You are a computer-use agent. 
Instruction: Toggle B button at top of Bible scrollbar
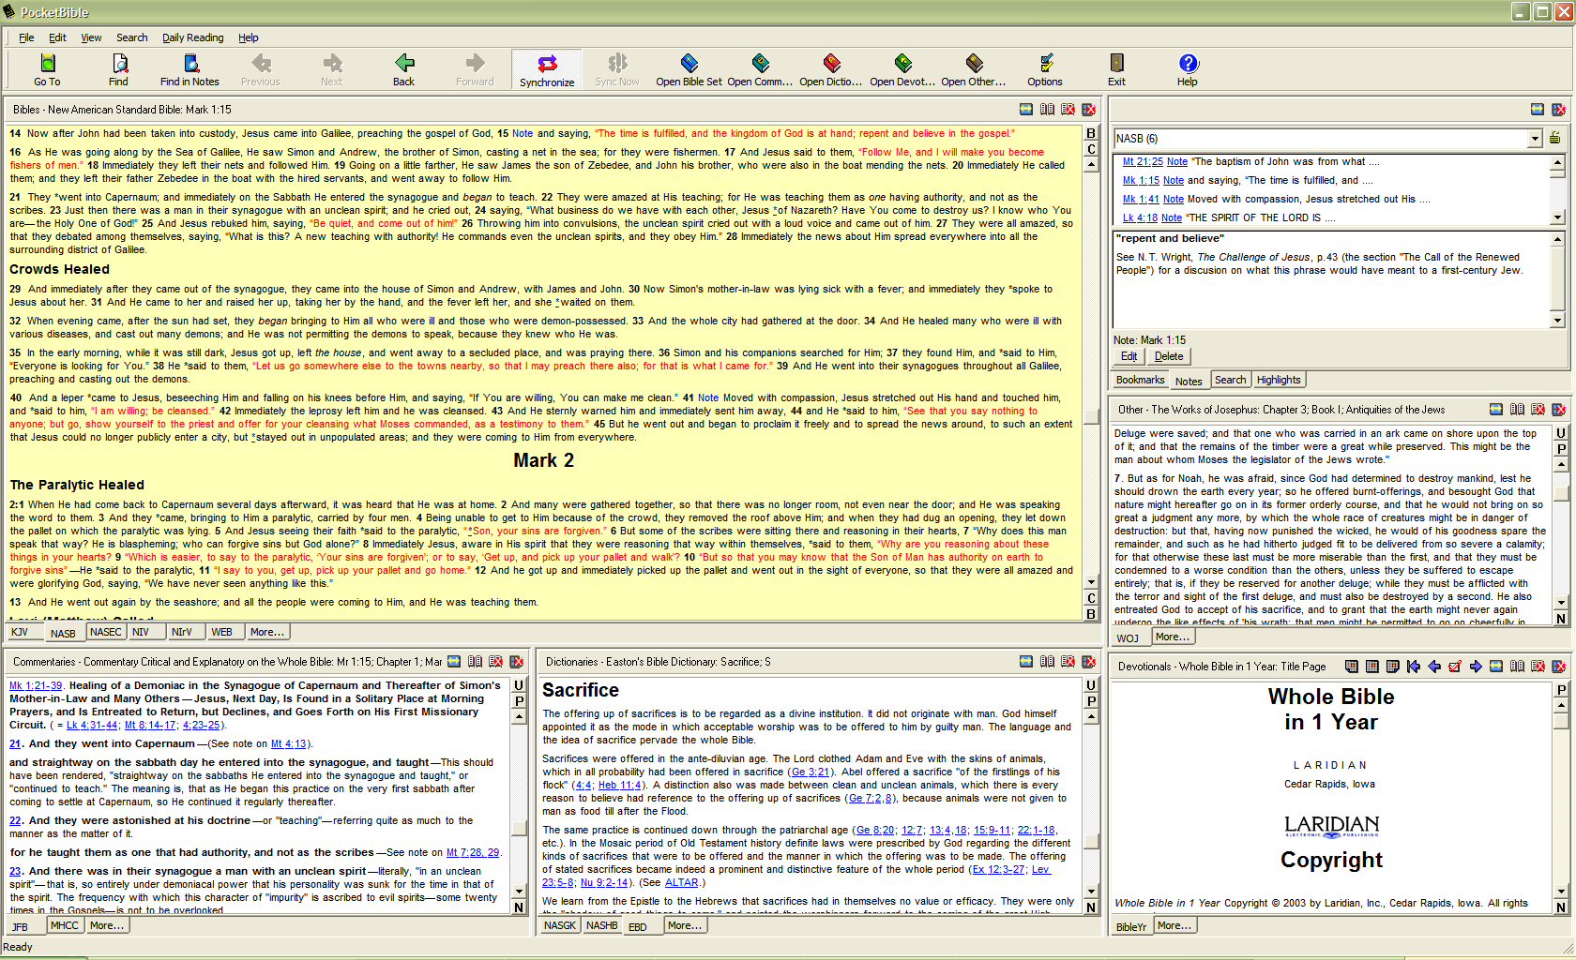coord(1091,133)
